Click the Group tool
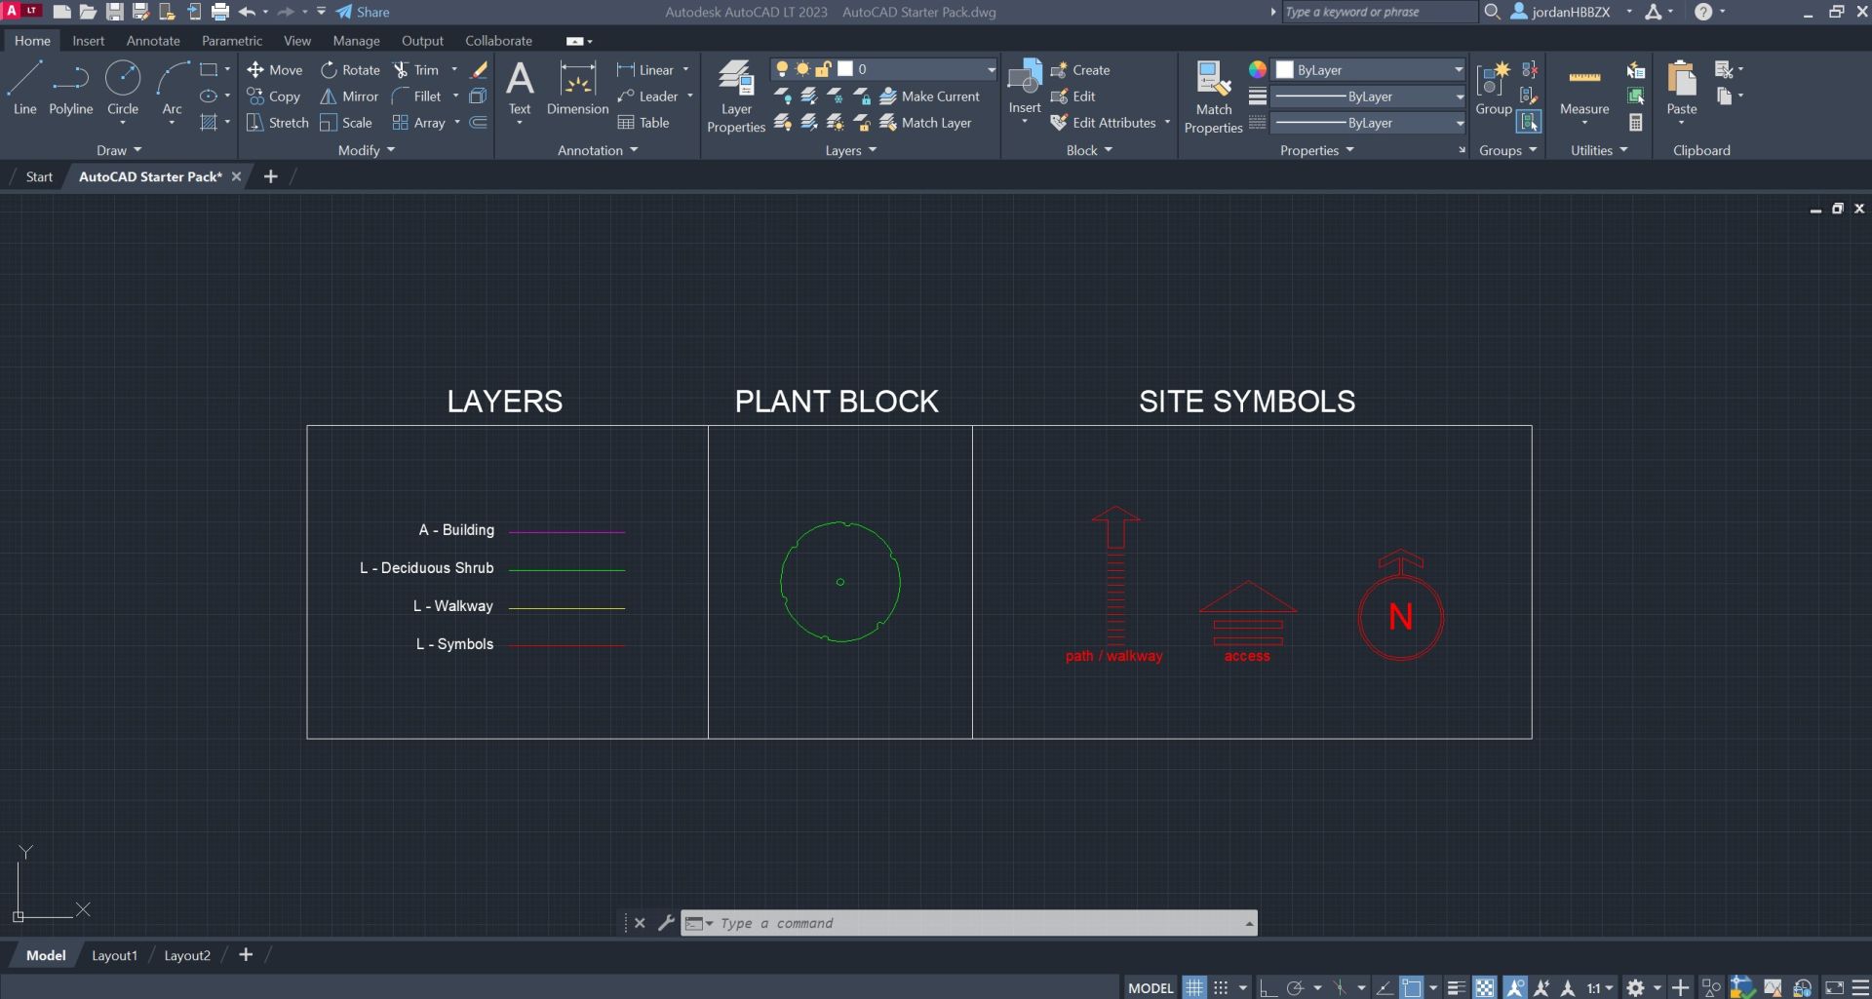1872x999 pixels. click(1493, 88)
